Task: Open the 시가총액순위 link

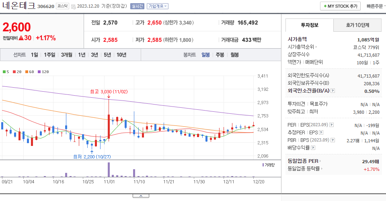Action: [x=302, y=47]
